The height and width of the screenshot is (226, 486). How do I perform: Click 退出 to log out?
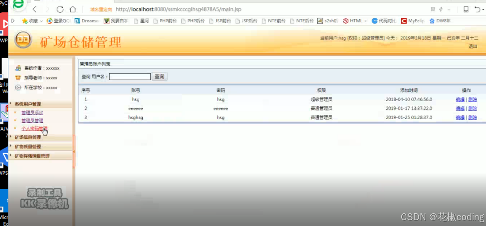click(473, 46)
